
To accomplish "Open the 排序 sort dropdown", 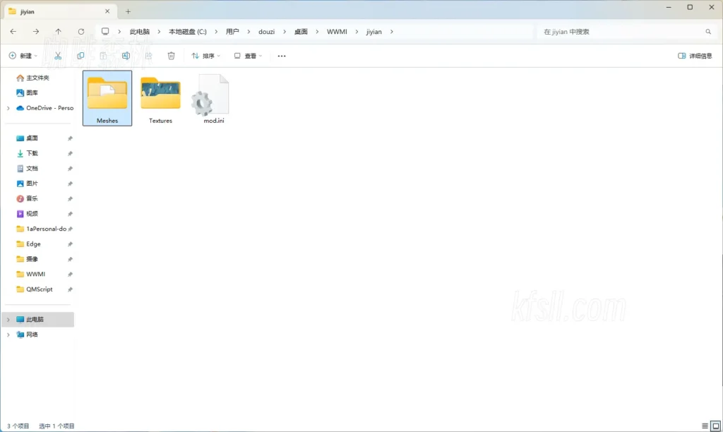I will pos(205,56).
